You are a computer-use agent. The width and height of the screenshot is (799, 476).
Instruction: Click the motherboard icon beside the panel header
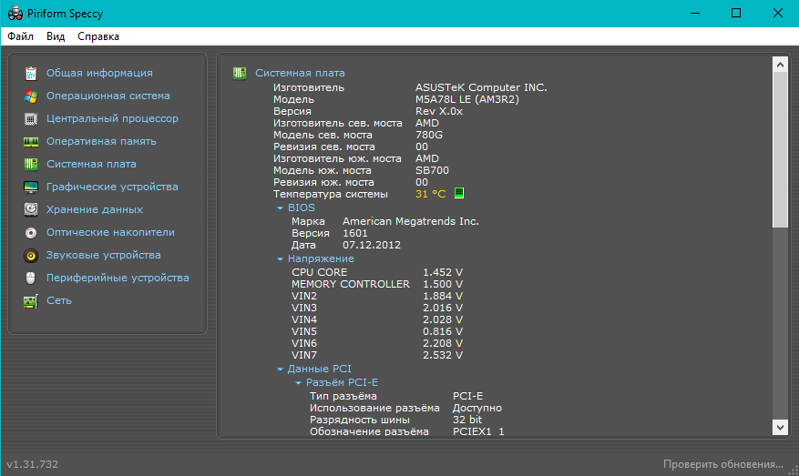coord(240,74)
